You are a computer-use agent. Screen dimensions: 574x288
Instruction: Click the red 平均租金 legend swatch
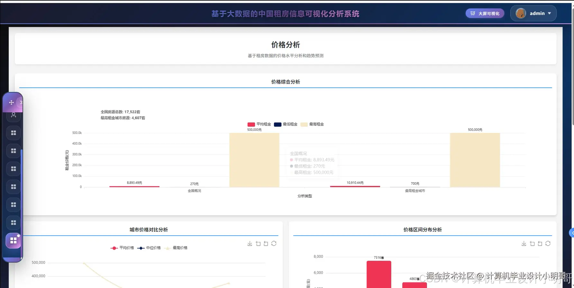pos(251,124)
